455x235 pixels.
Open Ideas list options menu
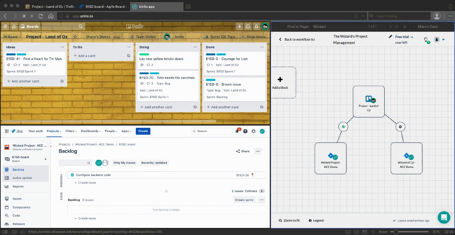pos(62,47)
